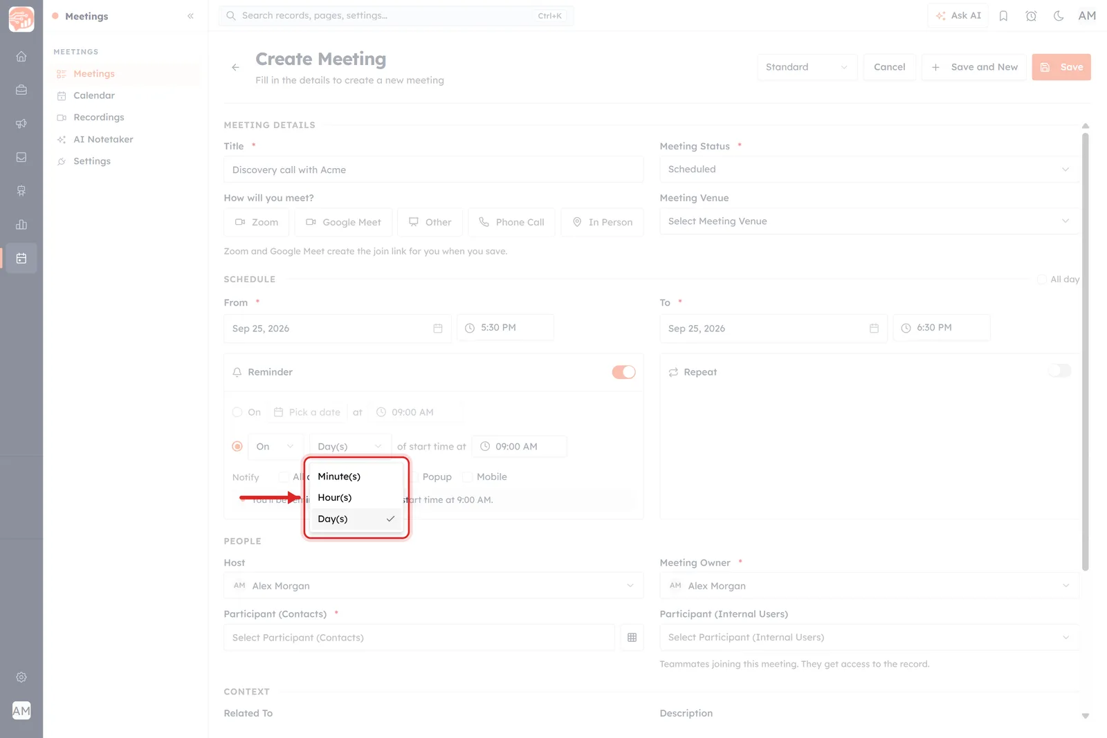
Task: Open the Host dropdown
Action: click(433, 586)
